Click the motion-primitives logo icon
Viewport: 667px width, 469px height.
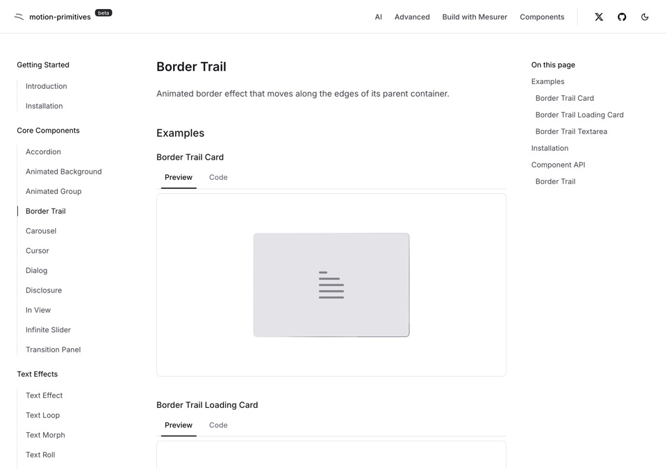click(x=19, y=17)
